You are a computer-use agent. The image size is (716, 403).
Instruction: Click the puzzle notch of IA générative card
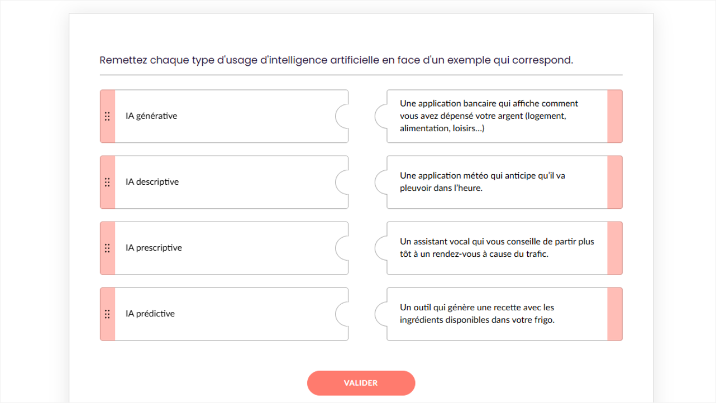pos(342,116)
